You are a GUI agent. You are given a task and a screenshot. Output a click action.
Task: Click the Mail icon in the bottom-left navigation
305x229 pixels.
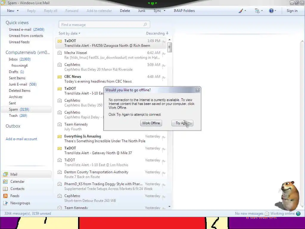pos(5,174)
